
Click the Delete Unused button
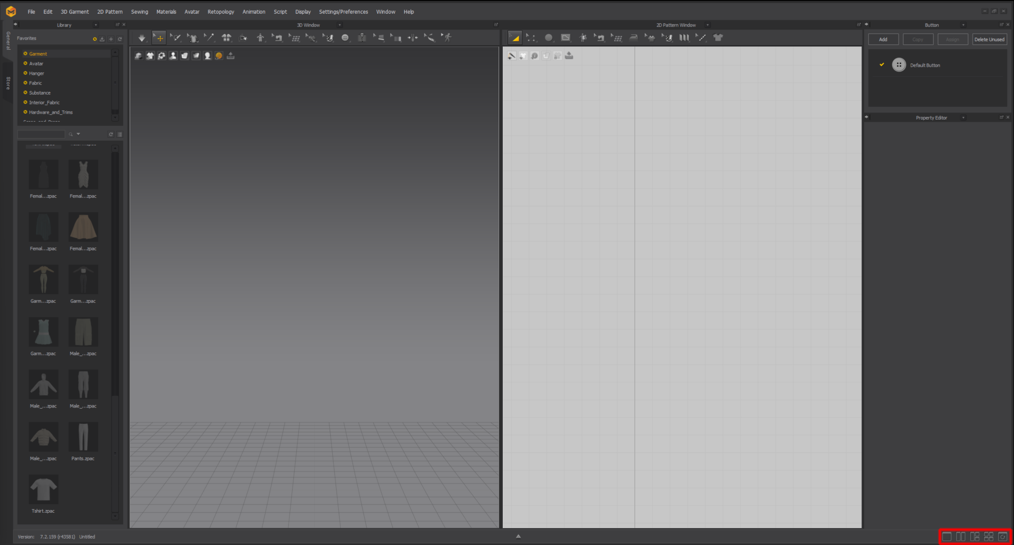point(989,39)
